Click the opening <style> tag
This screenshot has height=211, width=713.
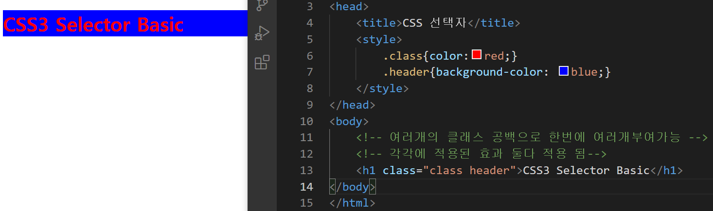pos(379,39)
